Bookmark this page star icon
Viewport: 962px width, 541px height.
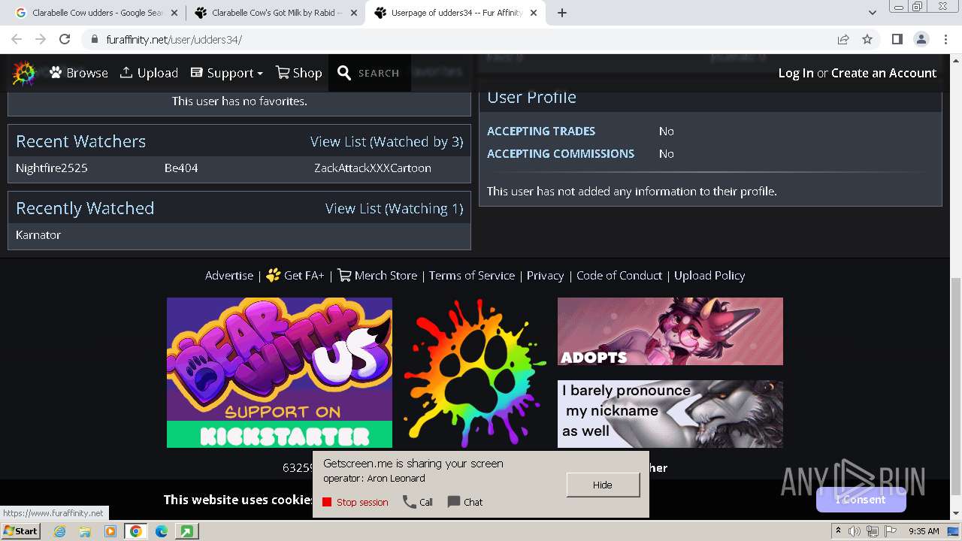point(867,39)
